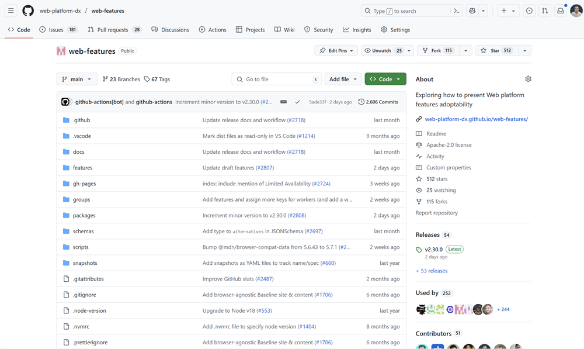Click the global Issues icon in the header

pos(529,11)
